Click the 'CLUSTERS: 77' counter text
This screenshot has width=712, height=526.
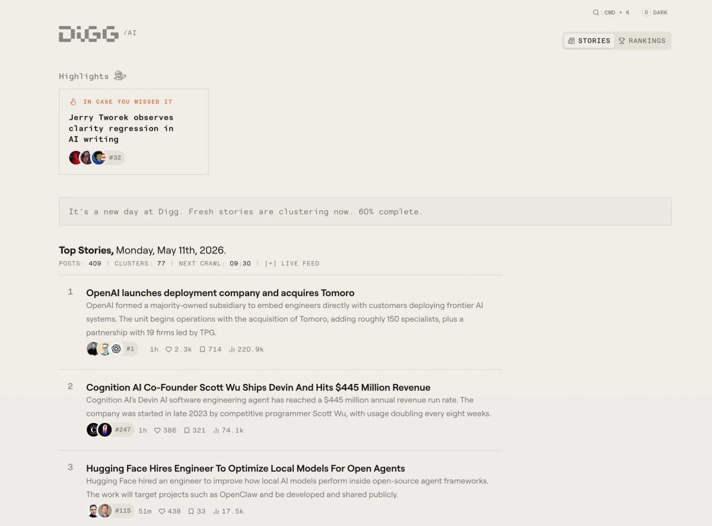pyautogui.click(x=140, y=264)
